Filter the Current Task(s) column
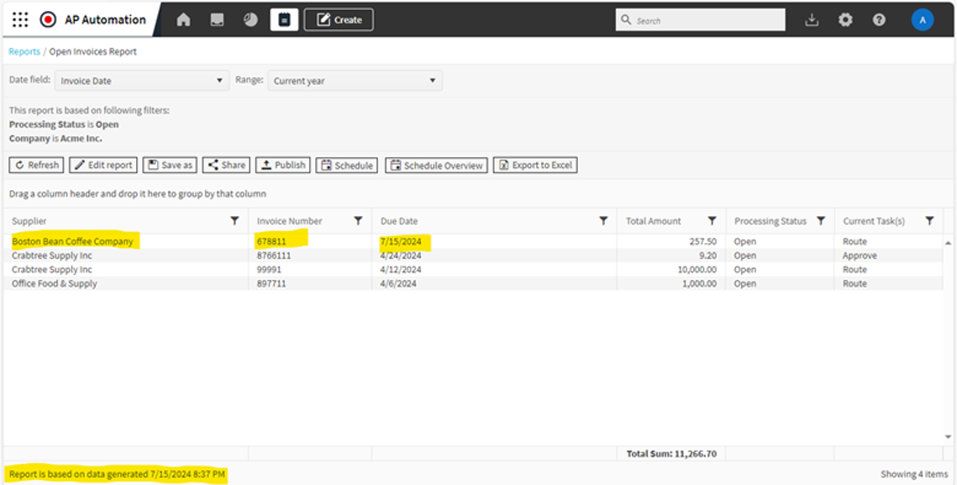Viewport: 957px width, 485px height. (929, 221)
